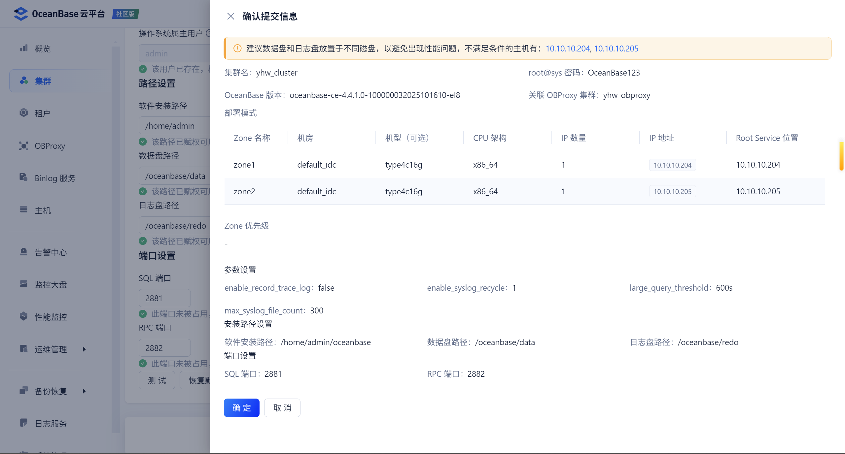
Task: Expand the 备份恢复 submenu arrow
Action: (x=84, y=391)
